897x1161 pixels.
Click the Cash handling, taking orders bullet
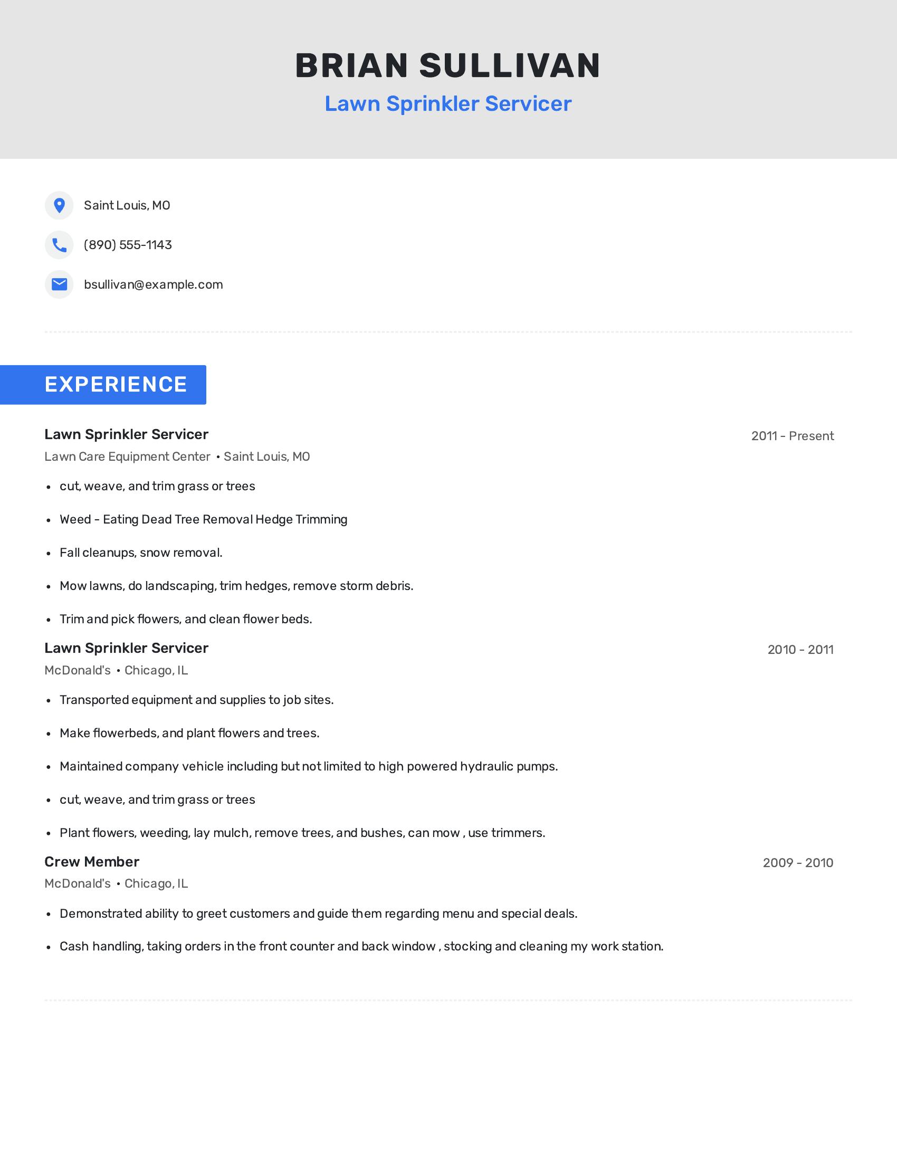361,946
